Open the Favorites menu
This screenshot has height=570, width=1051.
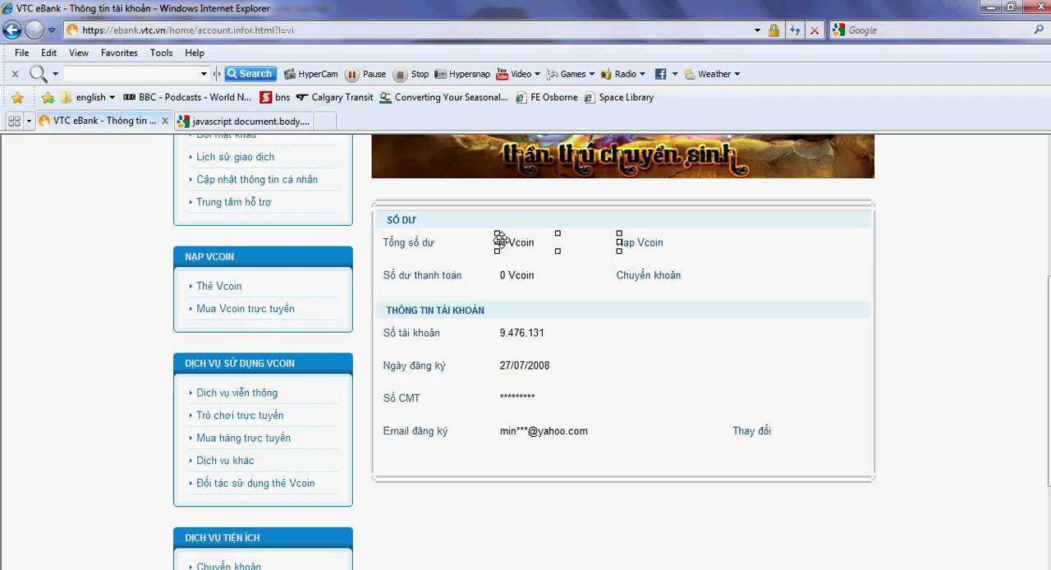point(119,53)
